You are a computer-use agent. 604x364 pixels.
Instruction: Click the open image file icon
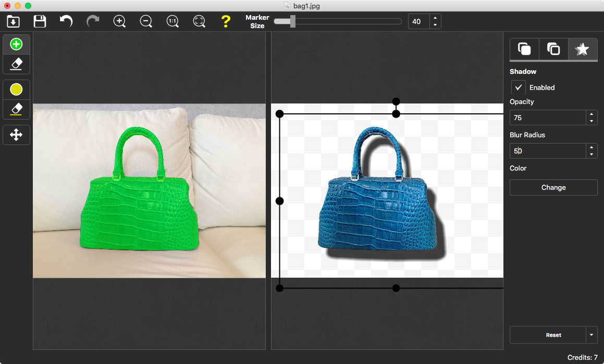pos(13,21)
